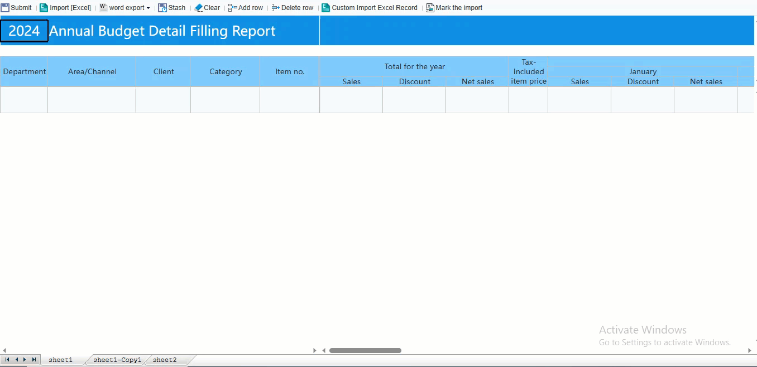757x367 pixels.
Task: Click the Client column header
Action: tap(164, 71)
